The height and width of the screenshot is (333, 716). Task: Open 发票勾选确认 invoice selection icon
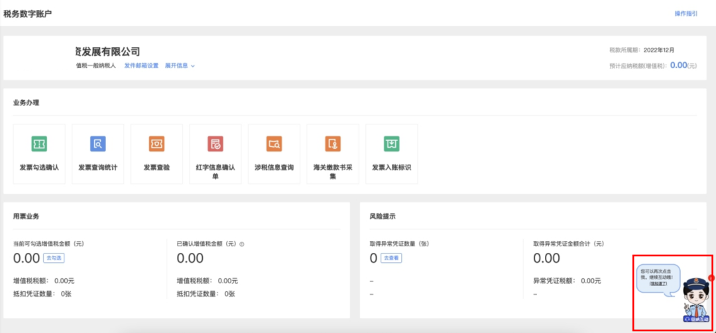(x=39, y=144)
